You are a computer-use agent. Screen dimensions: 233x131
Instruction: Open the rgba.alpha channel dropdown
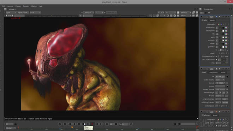pos(23,12)
